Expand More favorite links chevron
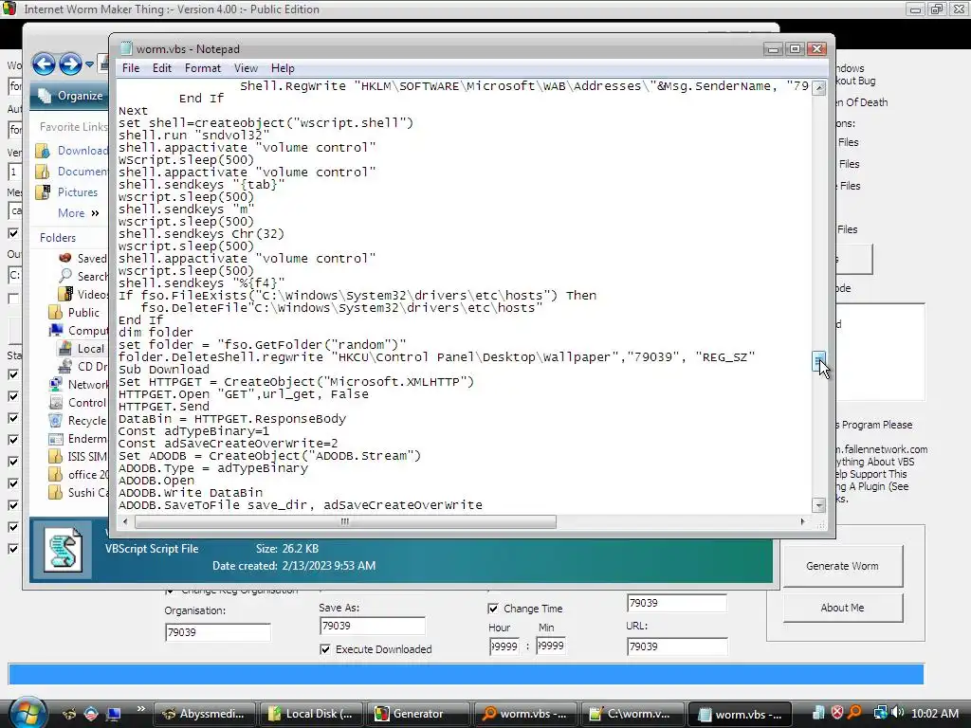The image size is (971, 728). point(95,213)
